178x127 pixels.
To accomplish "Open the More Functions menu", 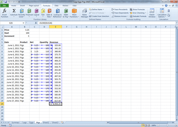I will (x=74, y=13).
